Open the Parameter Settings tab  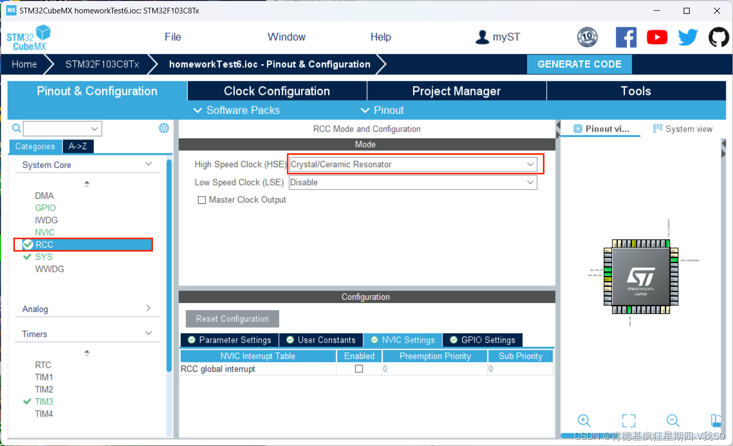[229, 340]
